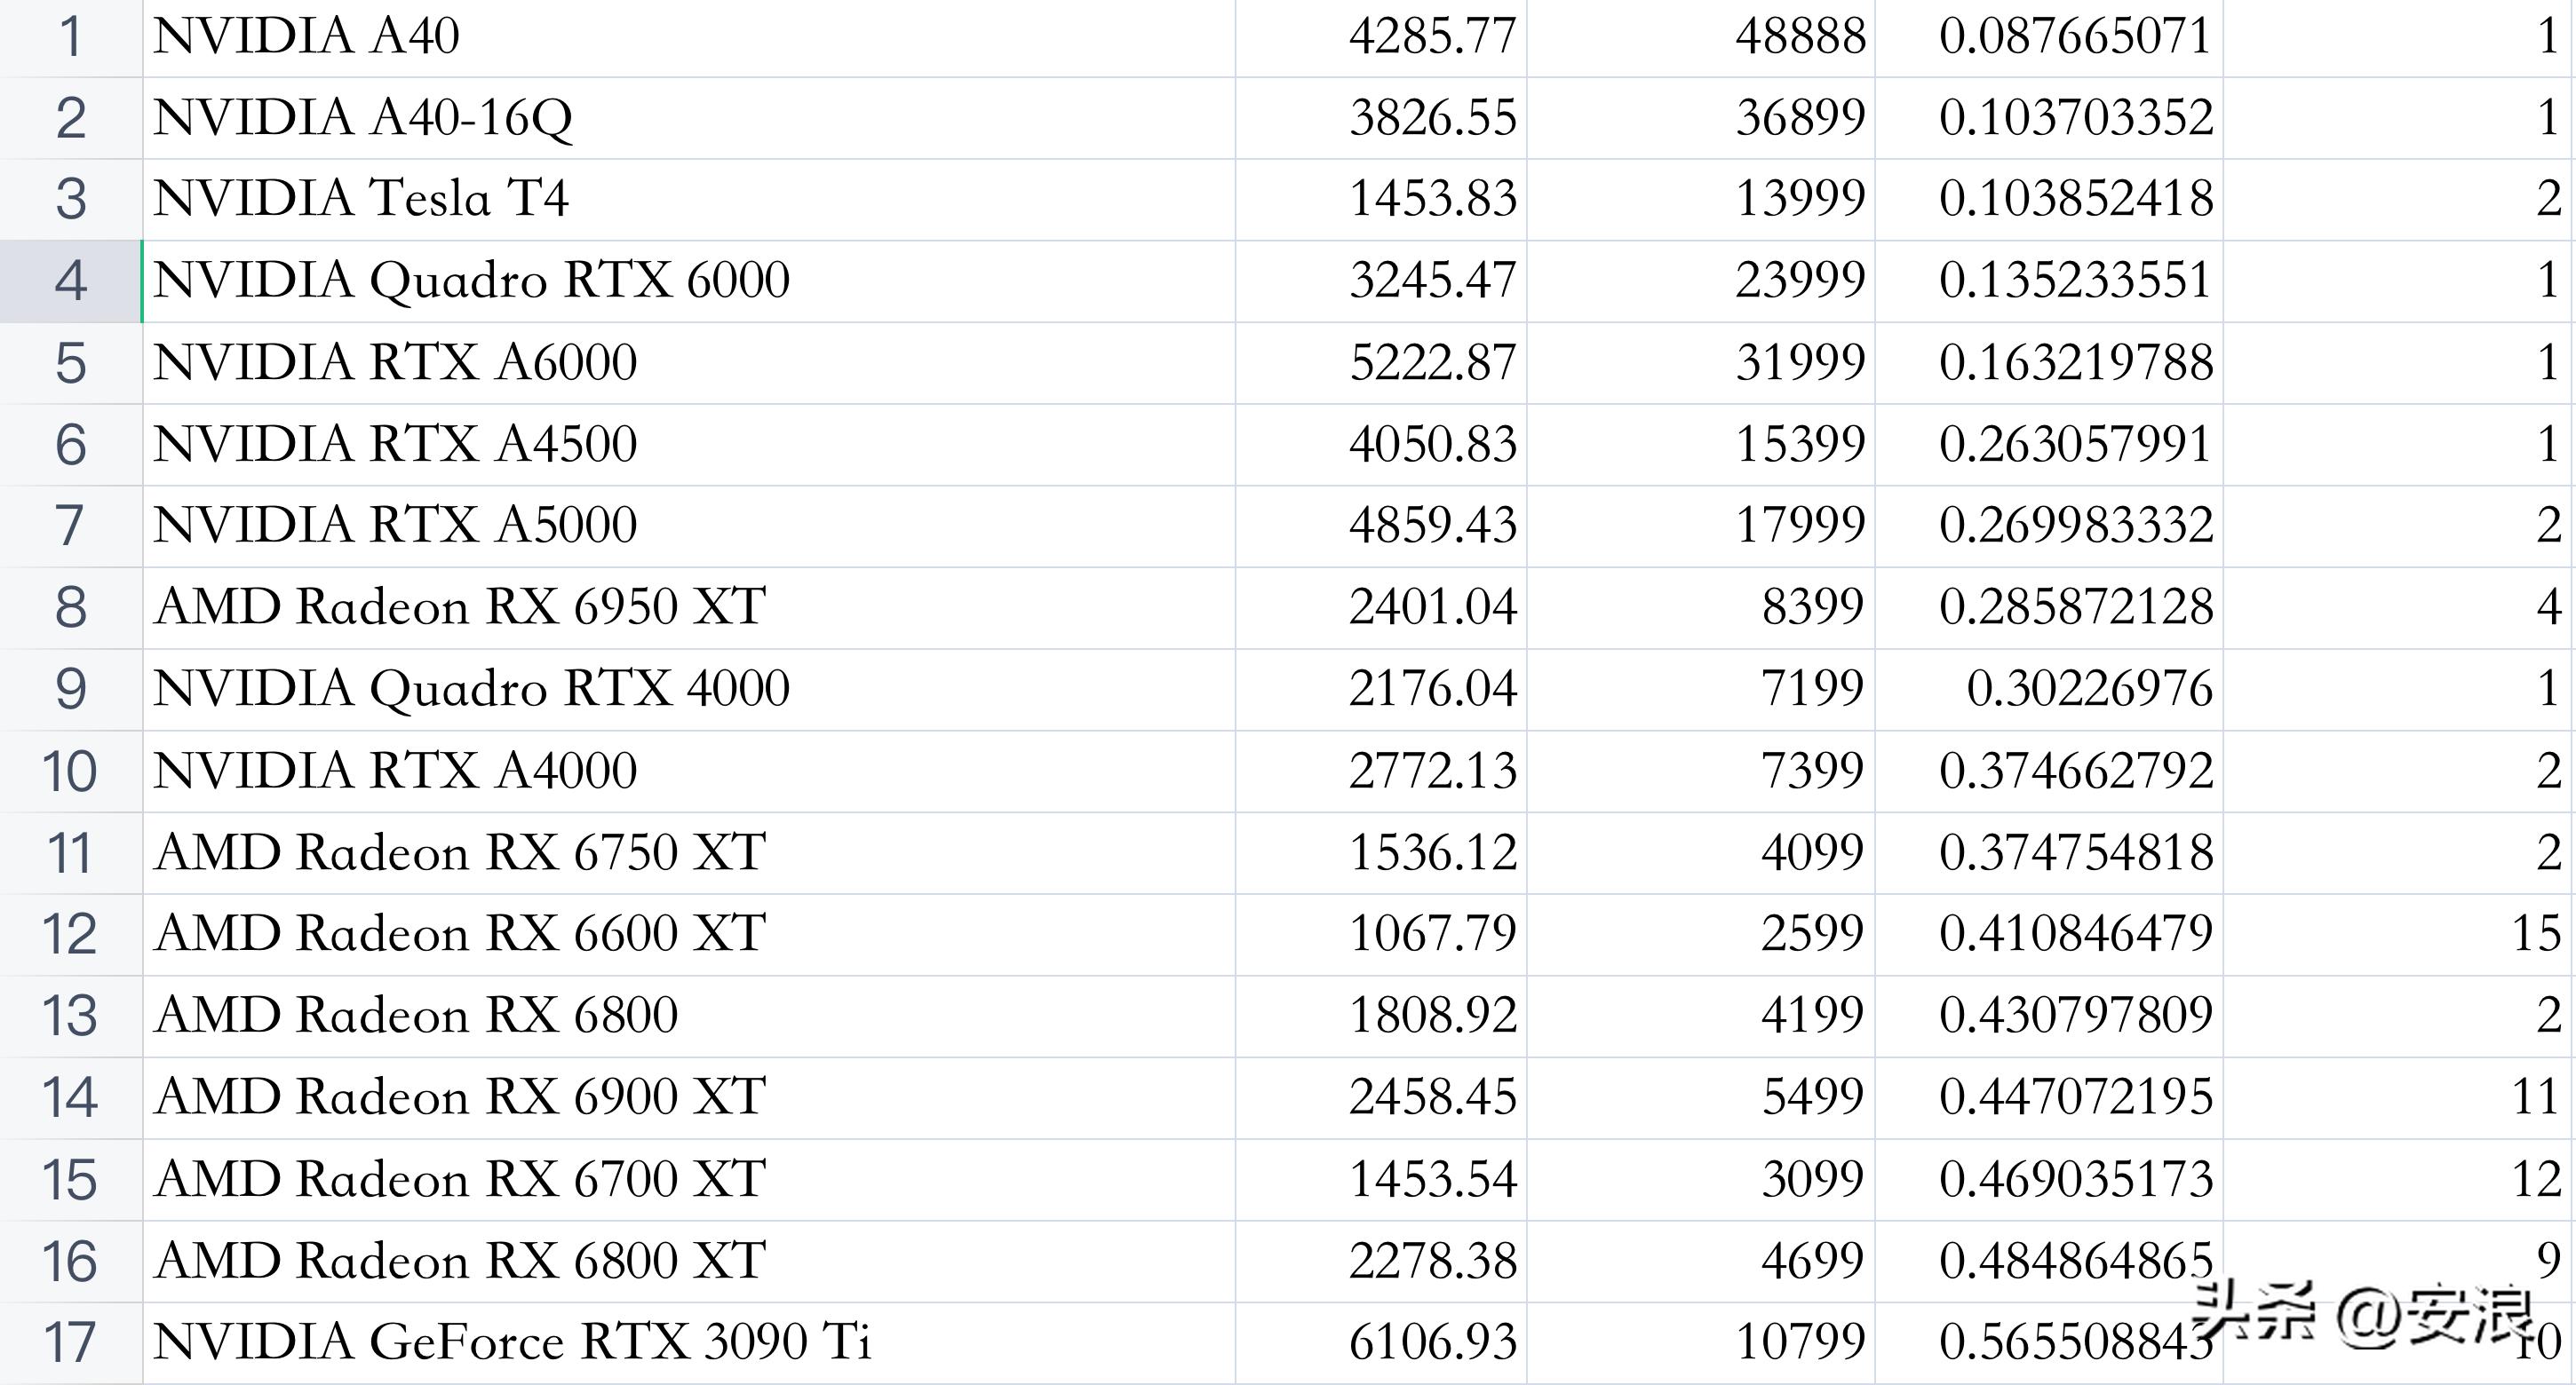Click row header number 1
The image size is (2576, 1385).
coord(70,37)
